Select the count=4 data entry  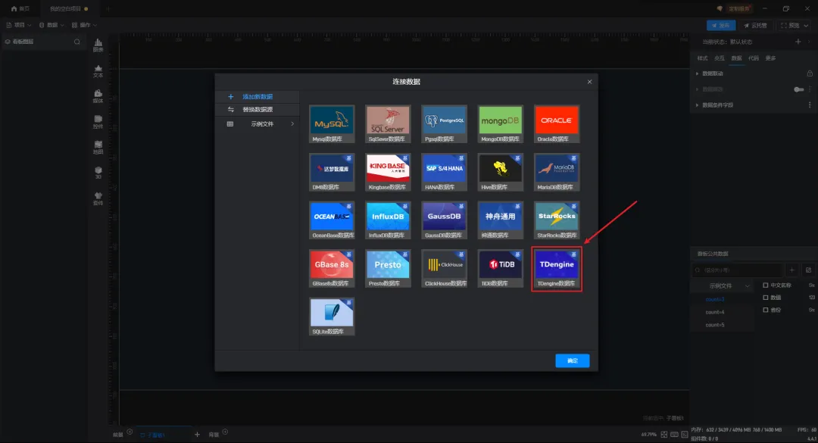(x=715, y=312)
